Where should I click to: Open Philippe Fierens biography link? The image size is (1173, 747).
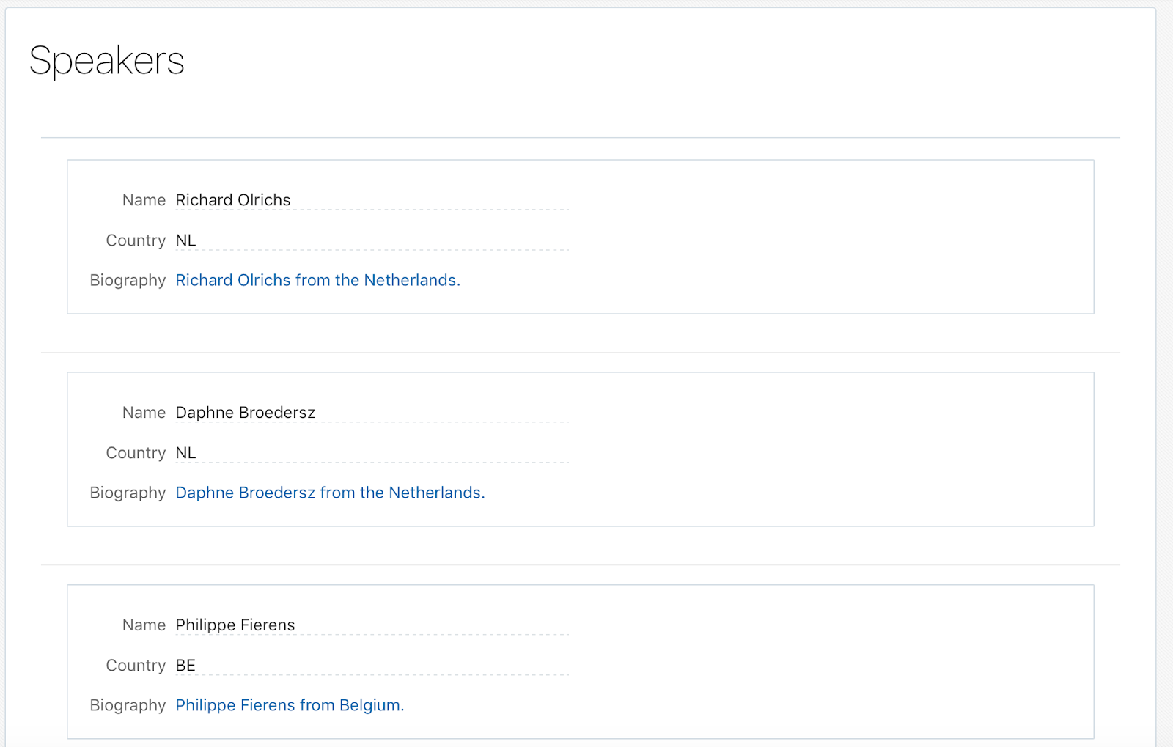click(x=290, y=705)
